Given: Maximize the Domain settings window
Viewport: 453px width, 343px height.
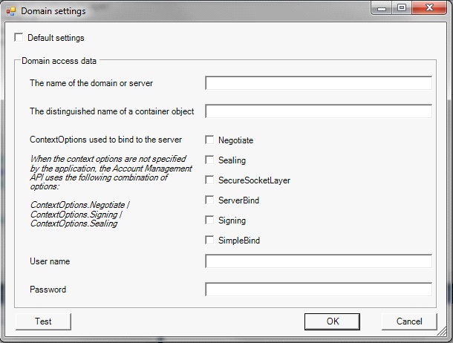Looking at the screenshot, I should click(402, 8).
